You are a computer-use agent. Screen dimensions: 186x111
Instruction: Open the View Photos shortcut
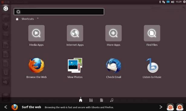click(x=75, y=68)
